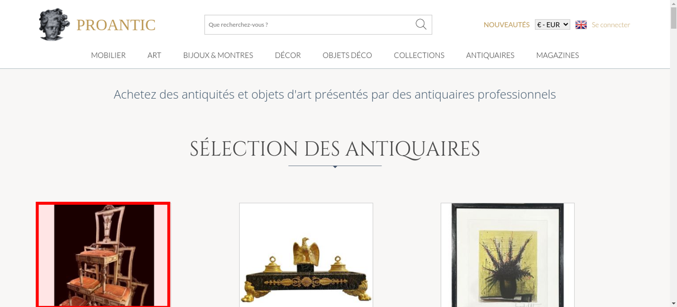Image resolution: width=677 pixels, height=307 pixels.
Task: Click the Proantic cherub head logo
Action: pyautogui.click(x=54, y=25)
